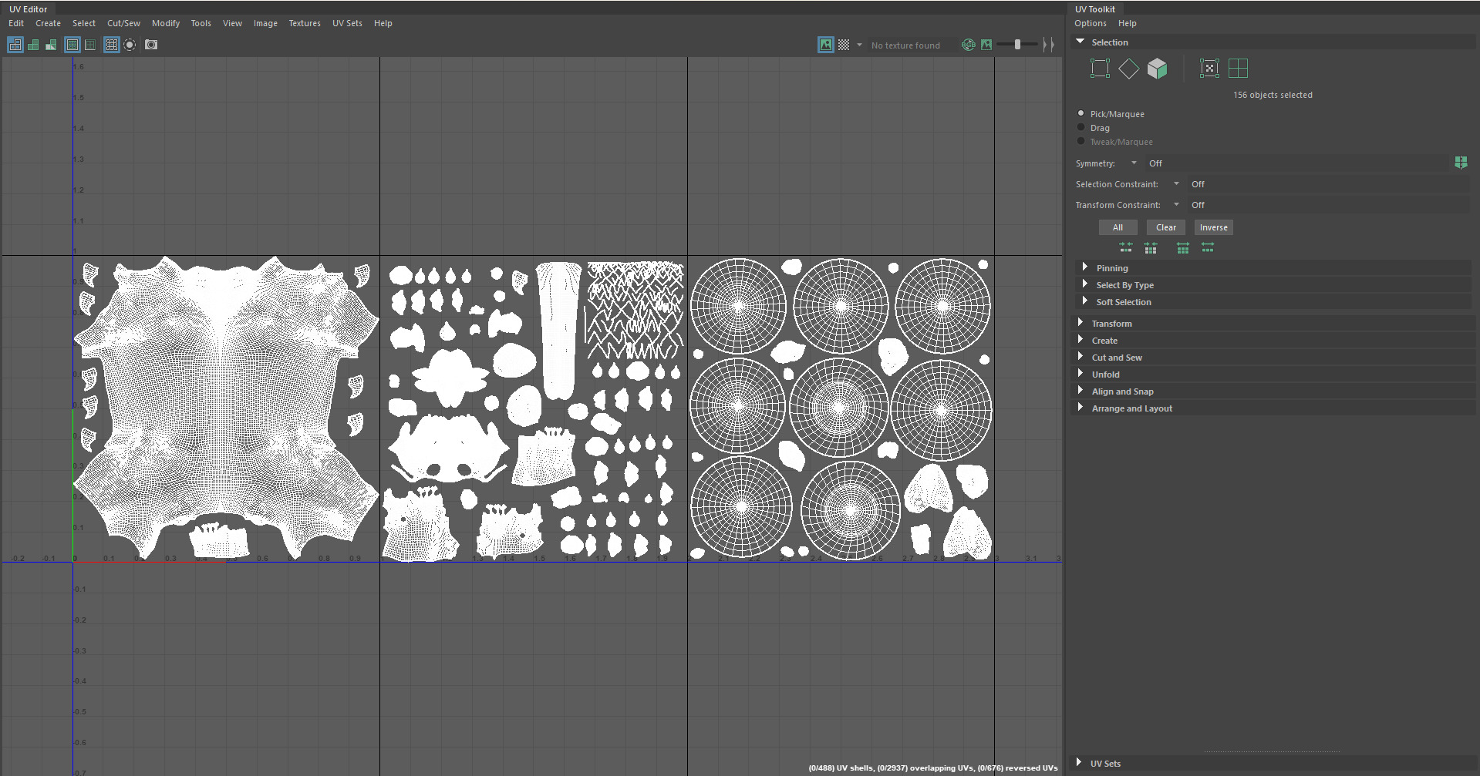Screen dimensions: 1480x776
Task: Click the Symmetry 'Off' value field
Action: (x=1298, y=163)
